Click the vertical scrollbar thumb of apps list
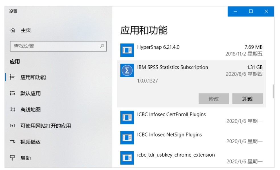This screenshot has width=280, height=170. point(273,91)
